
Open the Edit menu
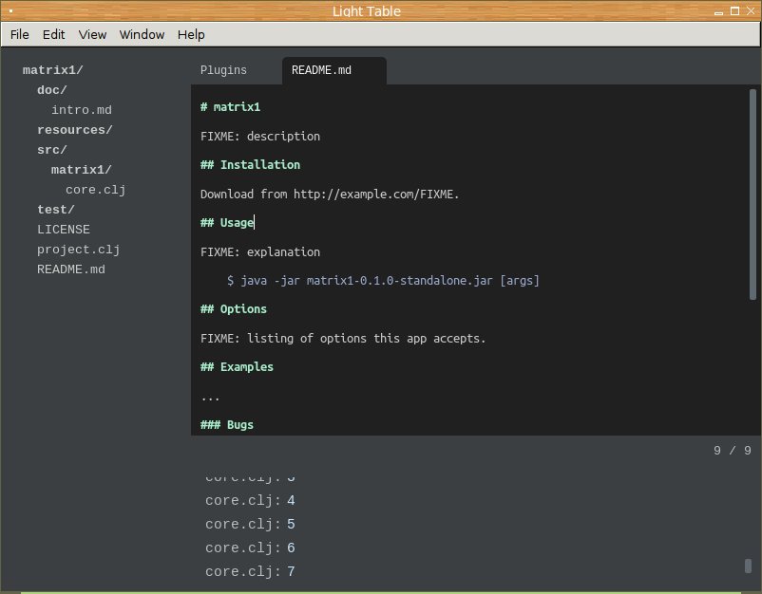pos(53,34)
